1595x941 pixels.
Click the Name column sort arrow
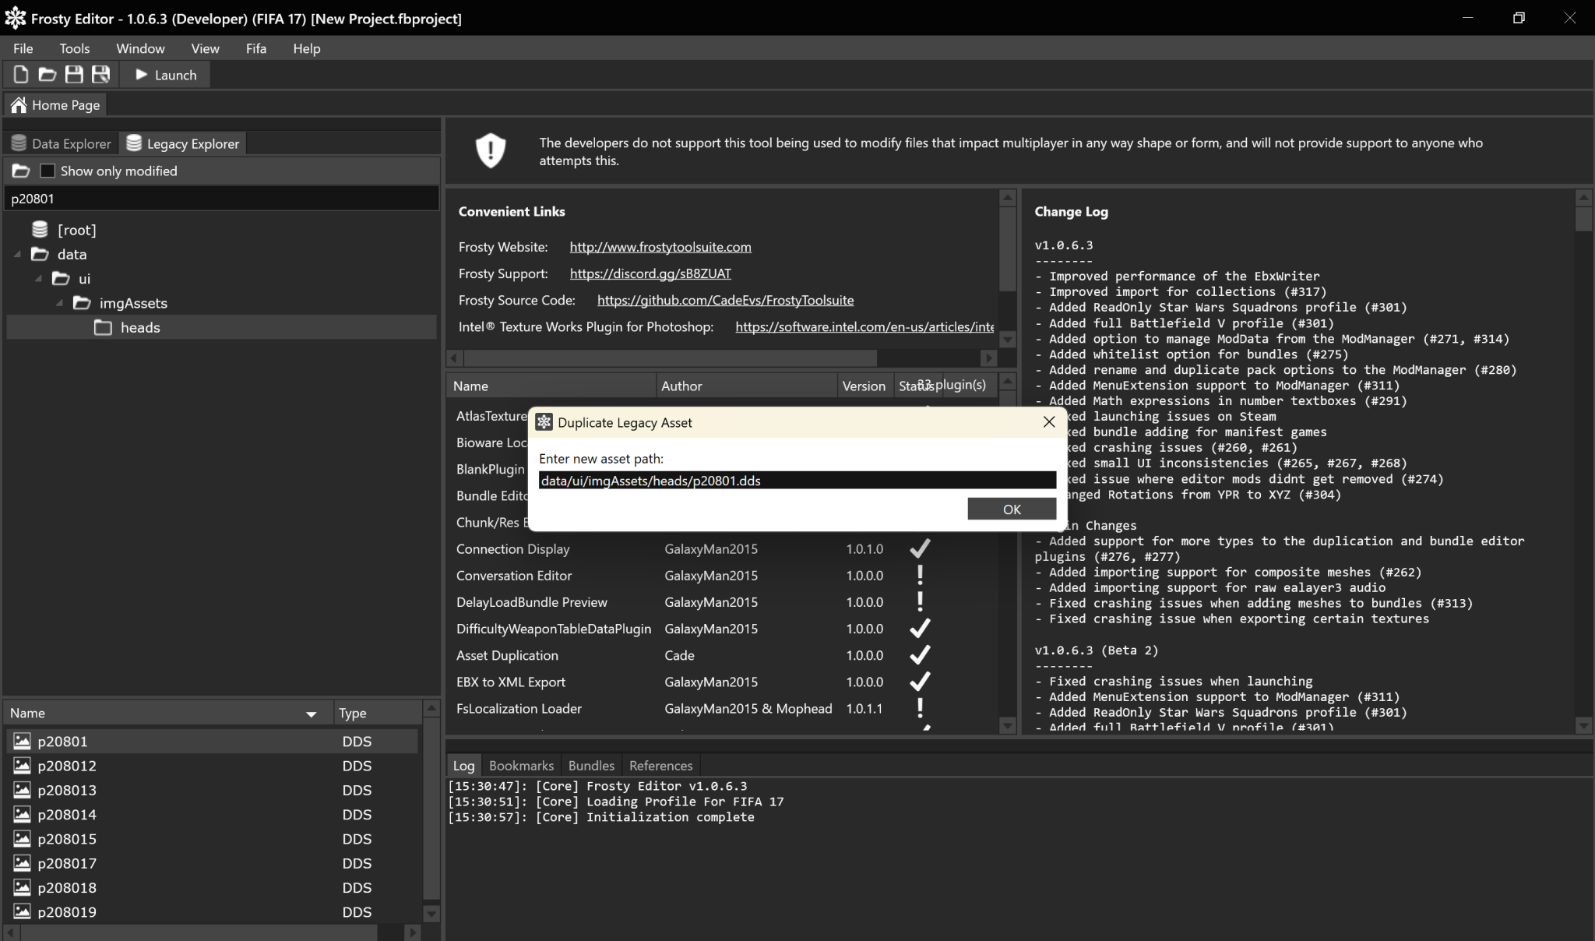(312, 714)
